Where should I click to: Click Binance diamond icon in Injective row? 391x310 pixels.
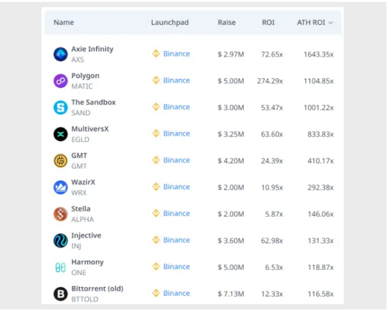[x=156, y=240]
